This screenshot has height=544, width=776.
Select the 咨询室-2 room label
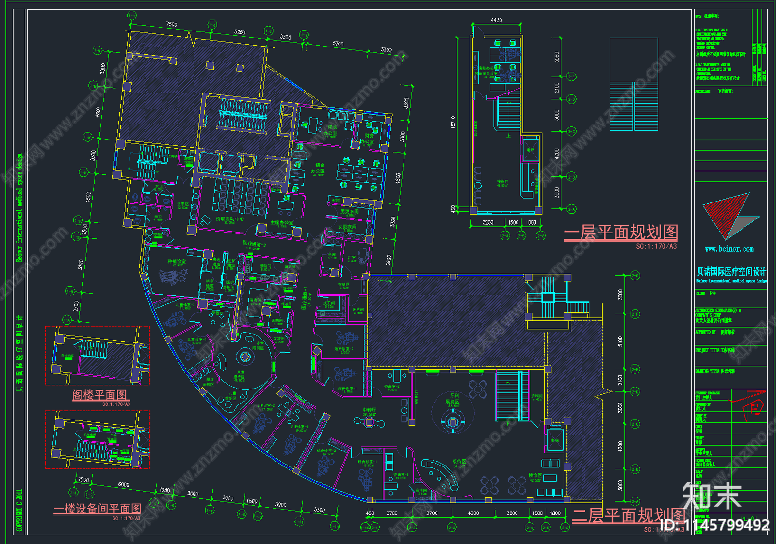pos(392,387)
